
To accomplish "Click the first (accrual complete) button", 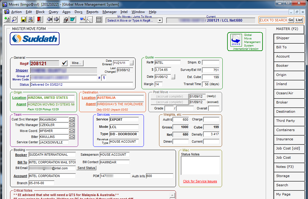I will pyautogui.click(x=169, y=96).
